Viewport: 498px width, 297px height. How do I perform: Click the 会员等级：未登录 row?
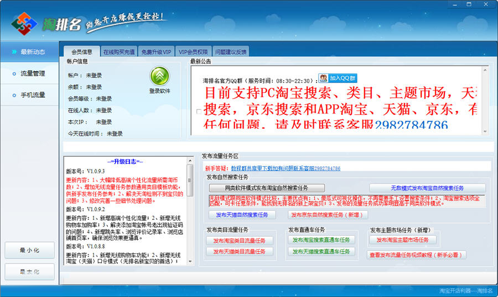click(x=90, y=99)
